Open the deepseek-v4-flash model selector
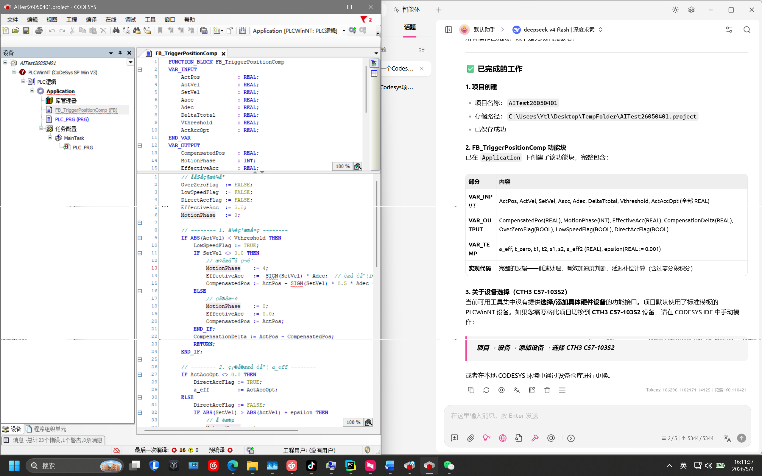 pyautogui.click(x=558, y=29)
